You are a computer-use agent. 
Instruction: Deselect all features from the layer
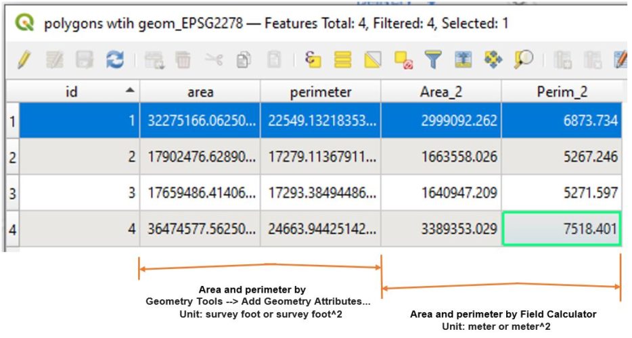(x=403, y=61)
